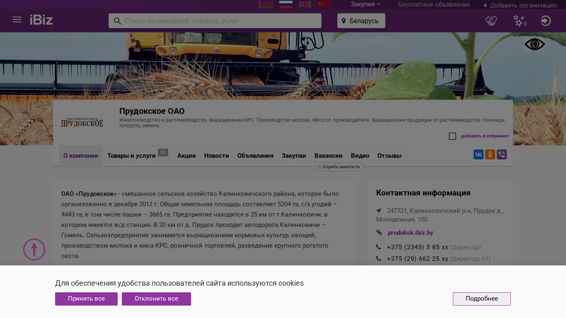
Task: Open the О компании tab
Action: click(81, 156)
